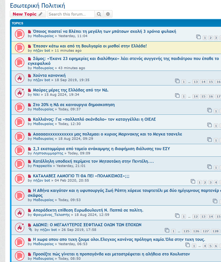Focus the Search this forum field
Viewport: 221px width, 262px height.
click(x=71, y=14)
